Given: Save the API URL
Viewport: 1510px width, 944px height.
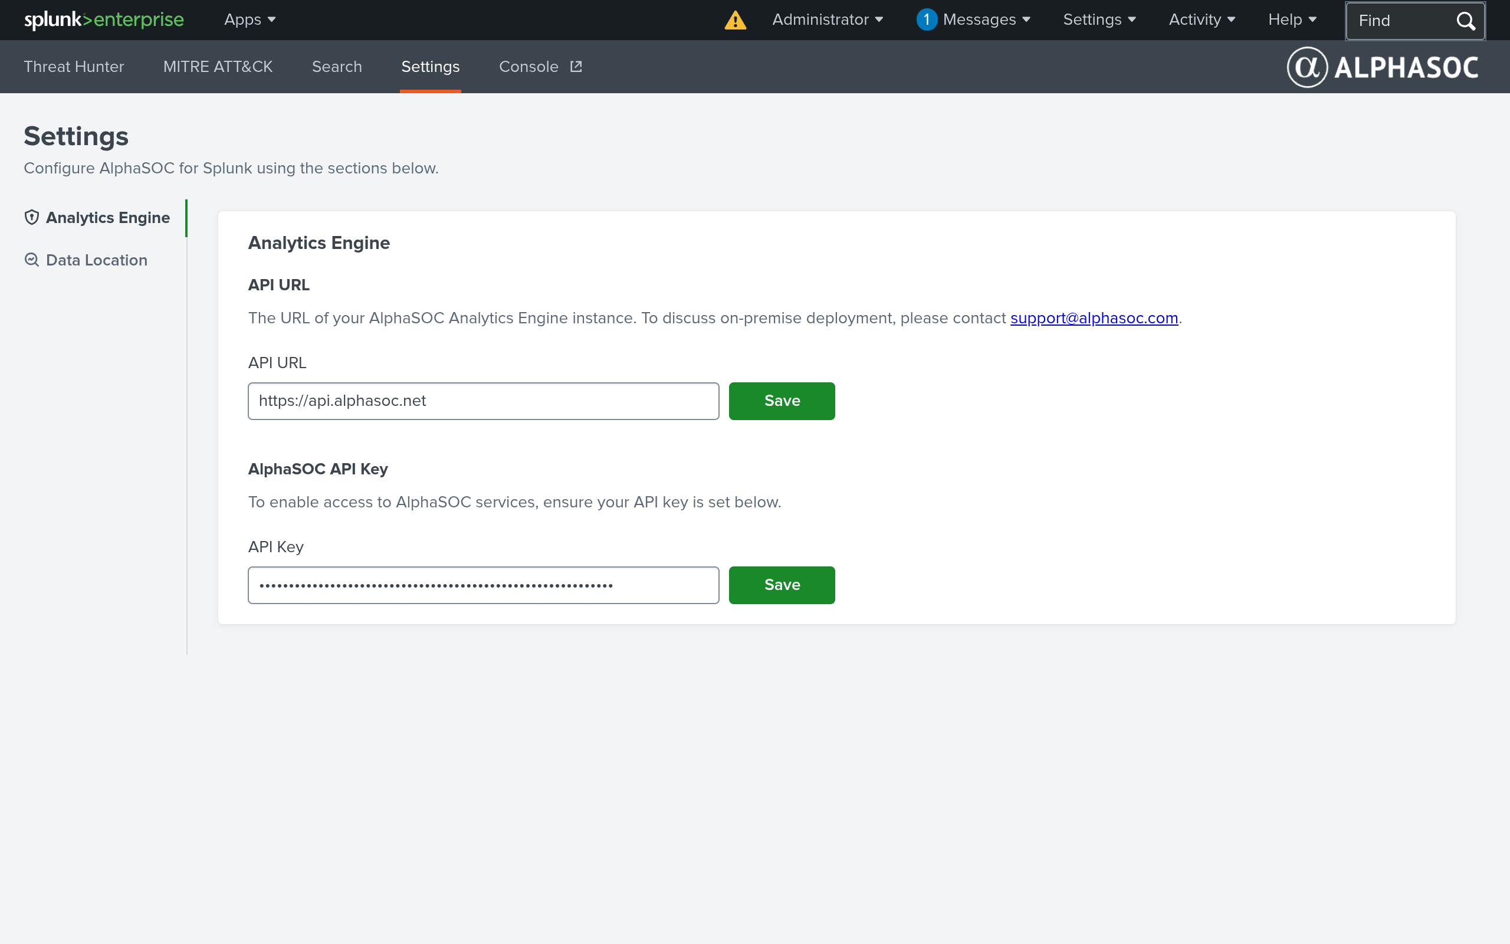Looking at the screenshot, I should [x=782, y=401].
